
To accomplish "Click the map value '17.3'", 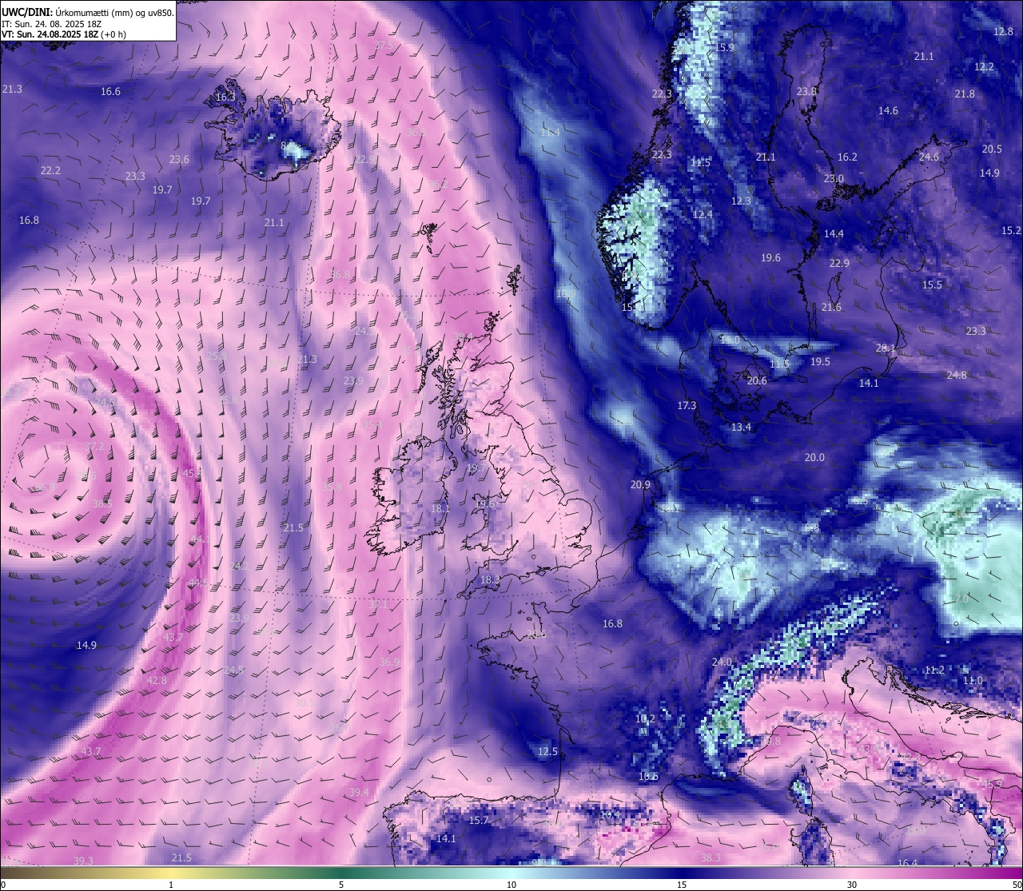I will click(x=687, y=406).
